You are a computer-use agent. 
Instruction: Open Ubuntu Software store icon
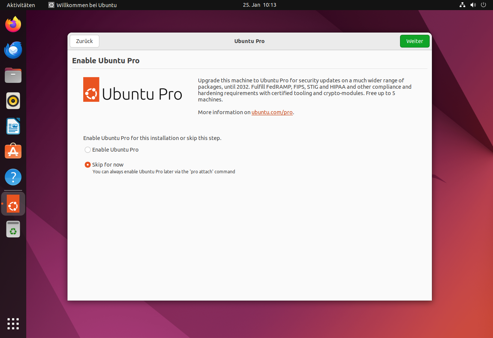[x=13, y=151]
